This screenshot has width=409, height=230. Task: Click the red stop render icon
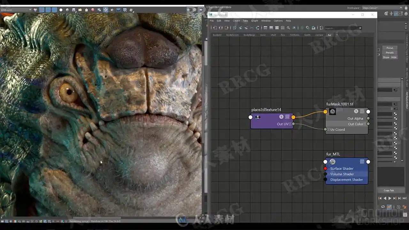click(x=93, y=10)
